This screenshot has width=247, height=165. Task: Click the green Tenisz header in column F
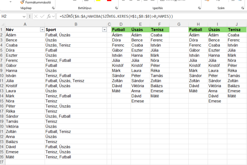tap(160, 30)
